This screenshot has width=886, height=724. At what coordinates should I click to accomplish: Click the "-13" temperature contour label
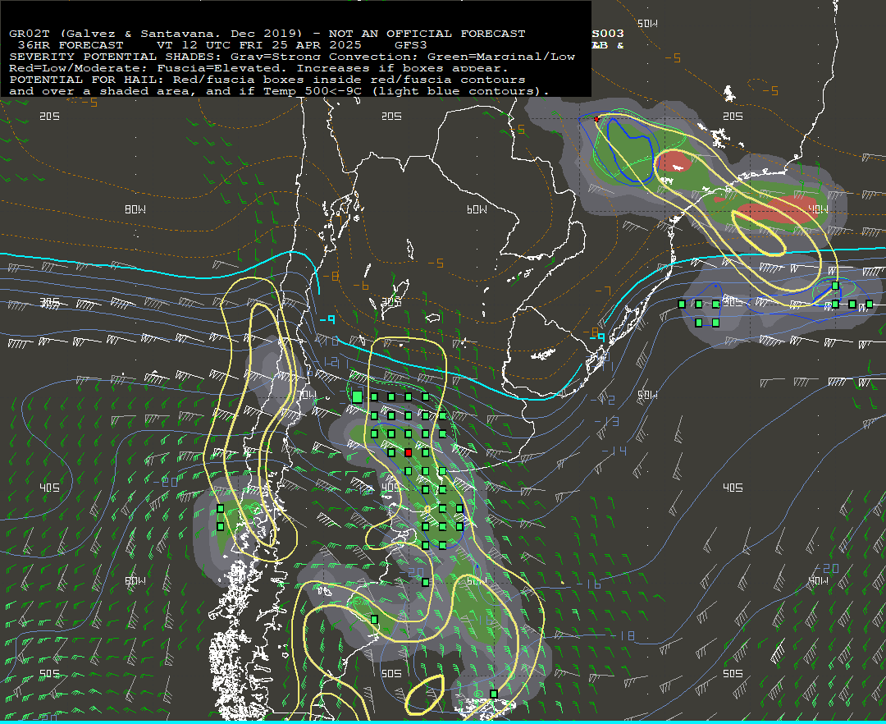(606, 422)
